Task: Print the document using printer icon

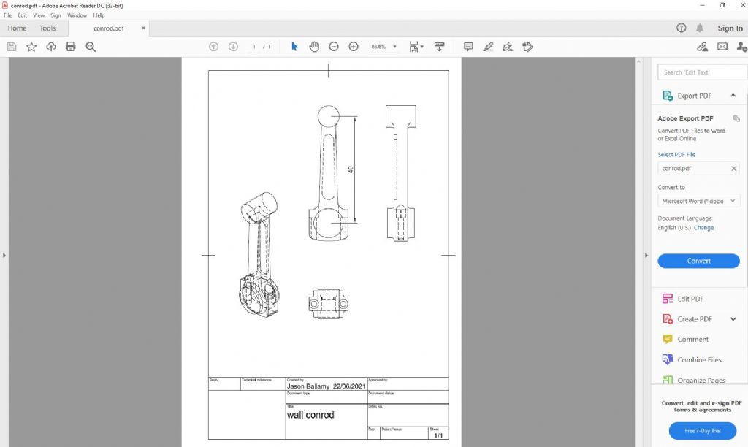Action: (x=71, y=47)
